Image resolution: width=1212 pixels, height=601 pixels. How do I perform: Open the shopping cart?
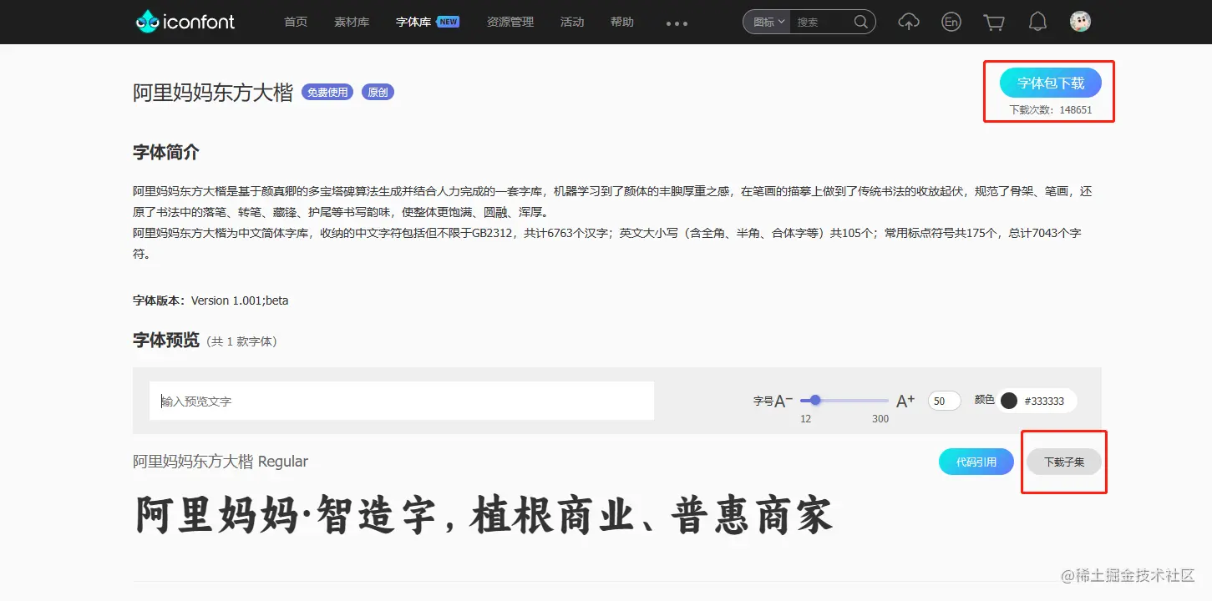994,22
